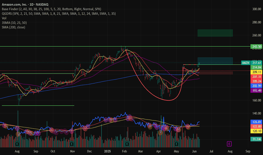Click the blue 126.81 indicator value label
Image resolution: width=263 pixels, height=155 pixels.
256,122
